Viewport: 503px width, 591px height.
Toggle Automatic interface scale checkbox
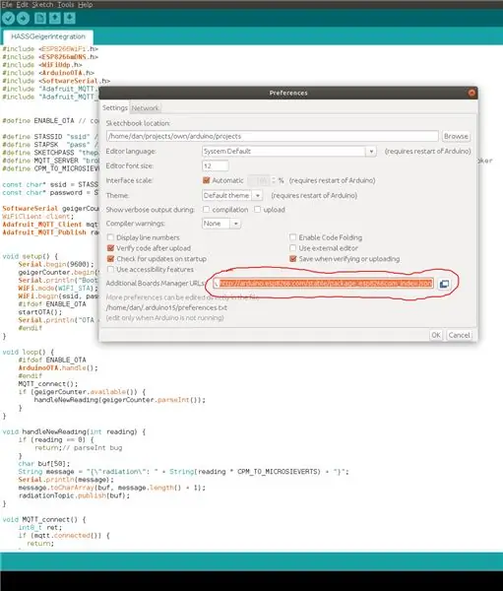click(x=206, y=180)
